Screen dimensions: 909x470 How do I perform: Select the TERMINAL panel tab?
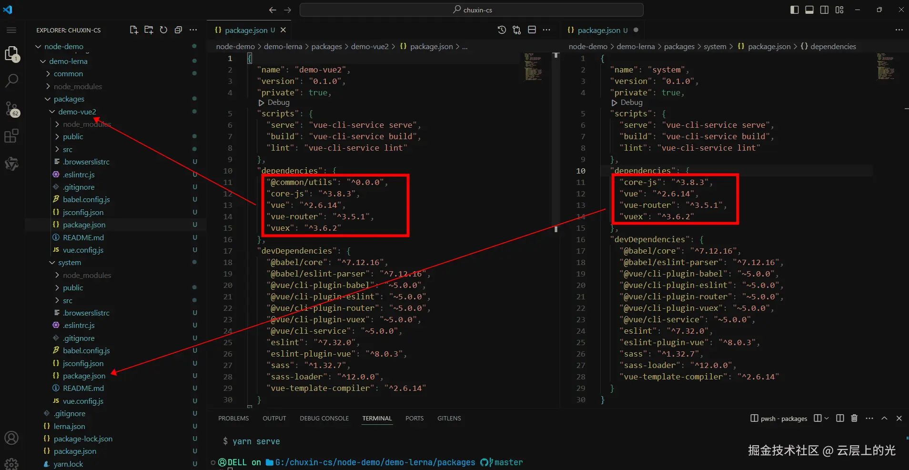pyautogui.click(x=377, y=418)
